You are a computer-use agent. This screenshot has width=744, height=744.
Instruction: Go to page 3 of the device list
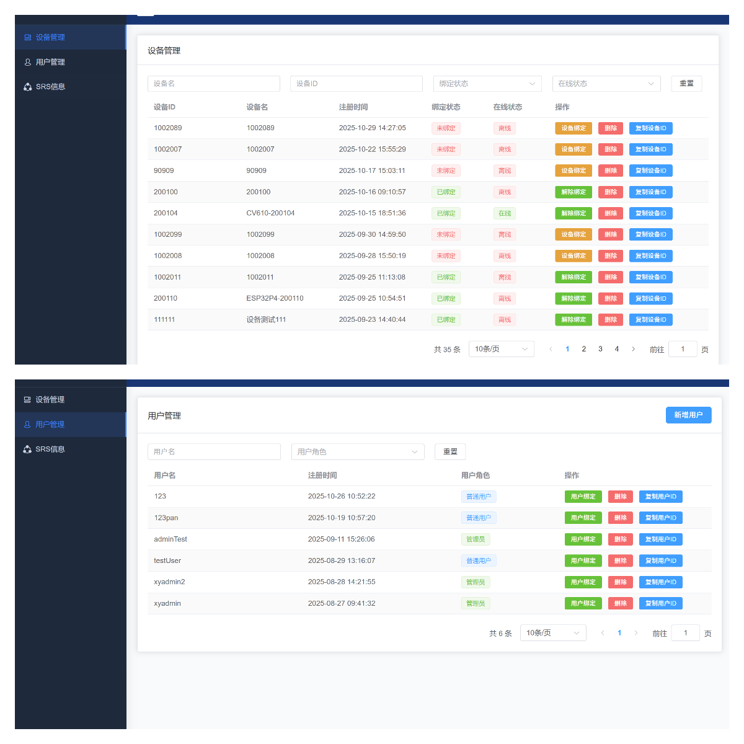(x=600, y=349)
